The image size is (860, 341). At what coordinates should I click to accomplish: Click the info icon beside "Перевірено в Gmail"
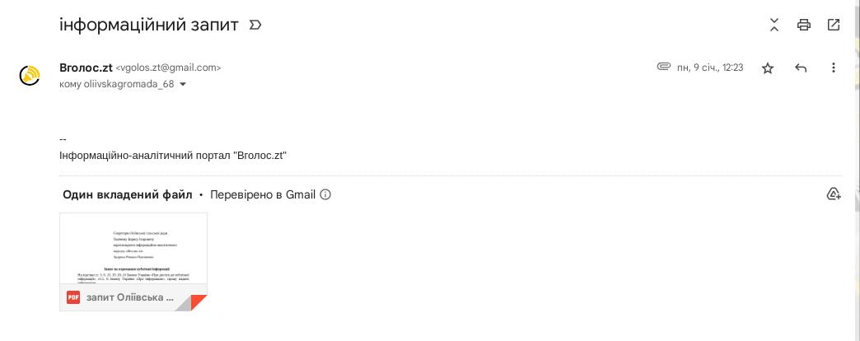tap(325, 195)
